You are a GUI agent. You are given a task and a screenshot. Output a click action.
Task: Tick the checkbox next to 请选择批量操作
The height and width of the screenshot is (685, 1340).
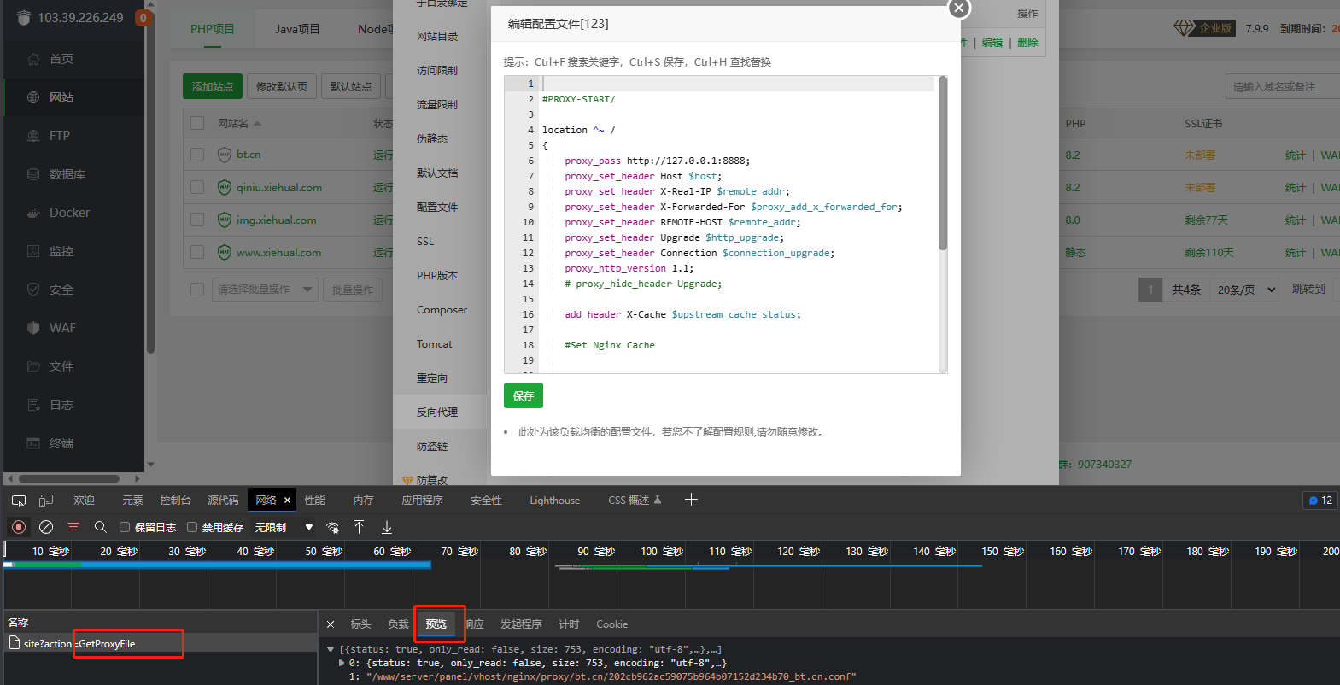[197, 290]
